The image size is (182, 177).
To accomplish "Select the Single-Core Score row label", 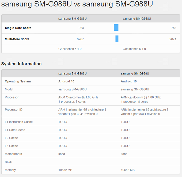I will [18, 28].
